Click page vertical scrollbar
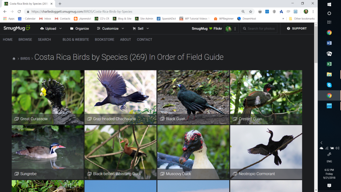Viewport: 341px width, 192px height. (316, 45)
